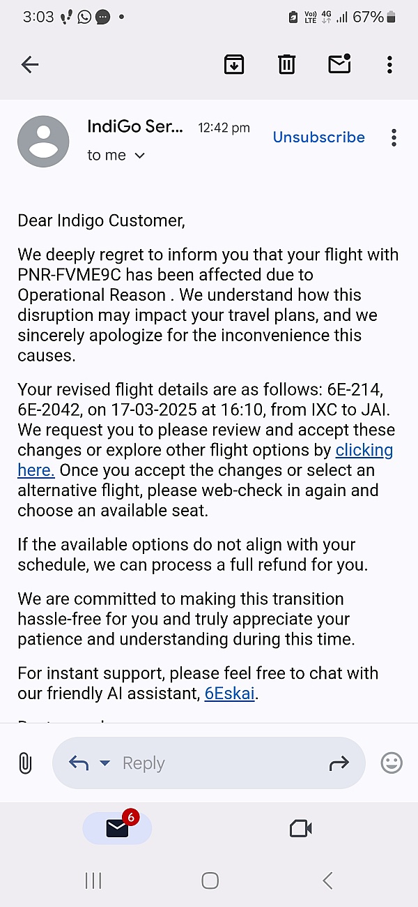
Task: Open the 'clicking here' flight options link
Action: tap(364, 451)
